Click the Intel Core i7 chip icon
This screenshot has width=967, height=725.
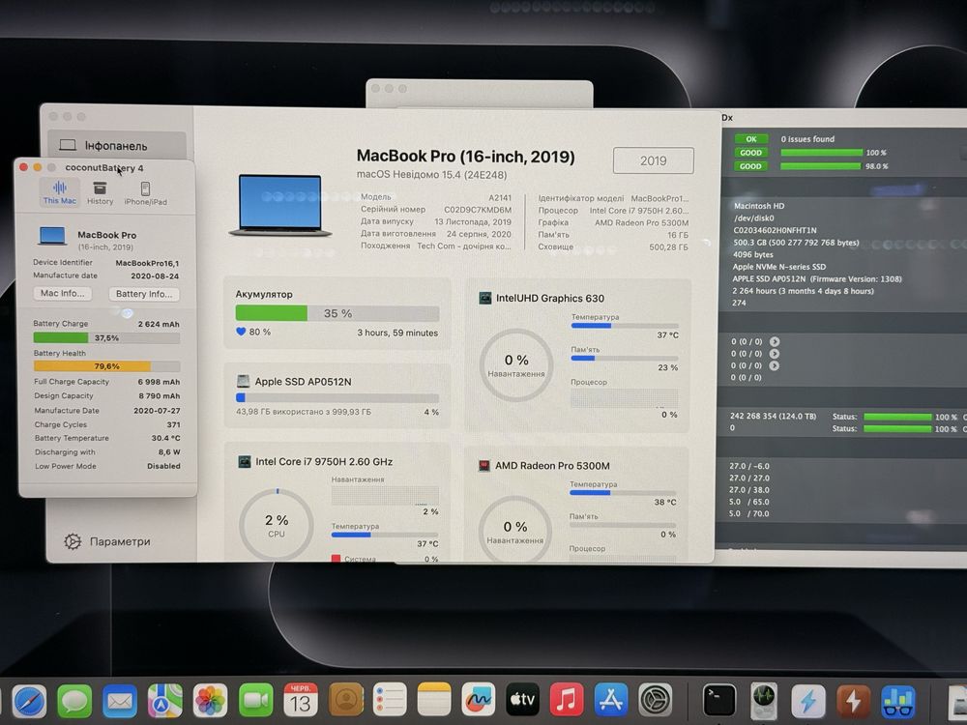[245, 461]
